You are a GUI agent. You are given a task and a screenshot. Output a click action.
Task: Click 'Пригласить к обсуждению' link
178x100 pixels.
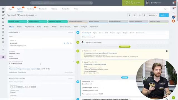(x=93, y=42)
